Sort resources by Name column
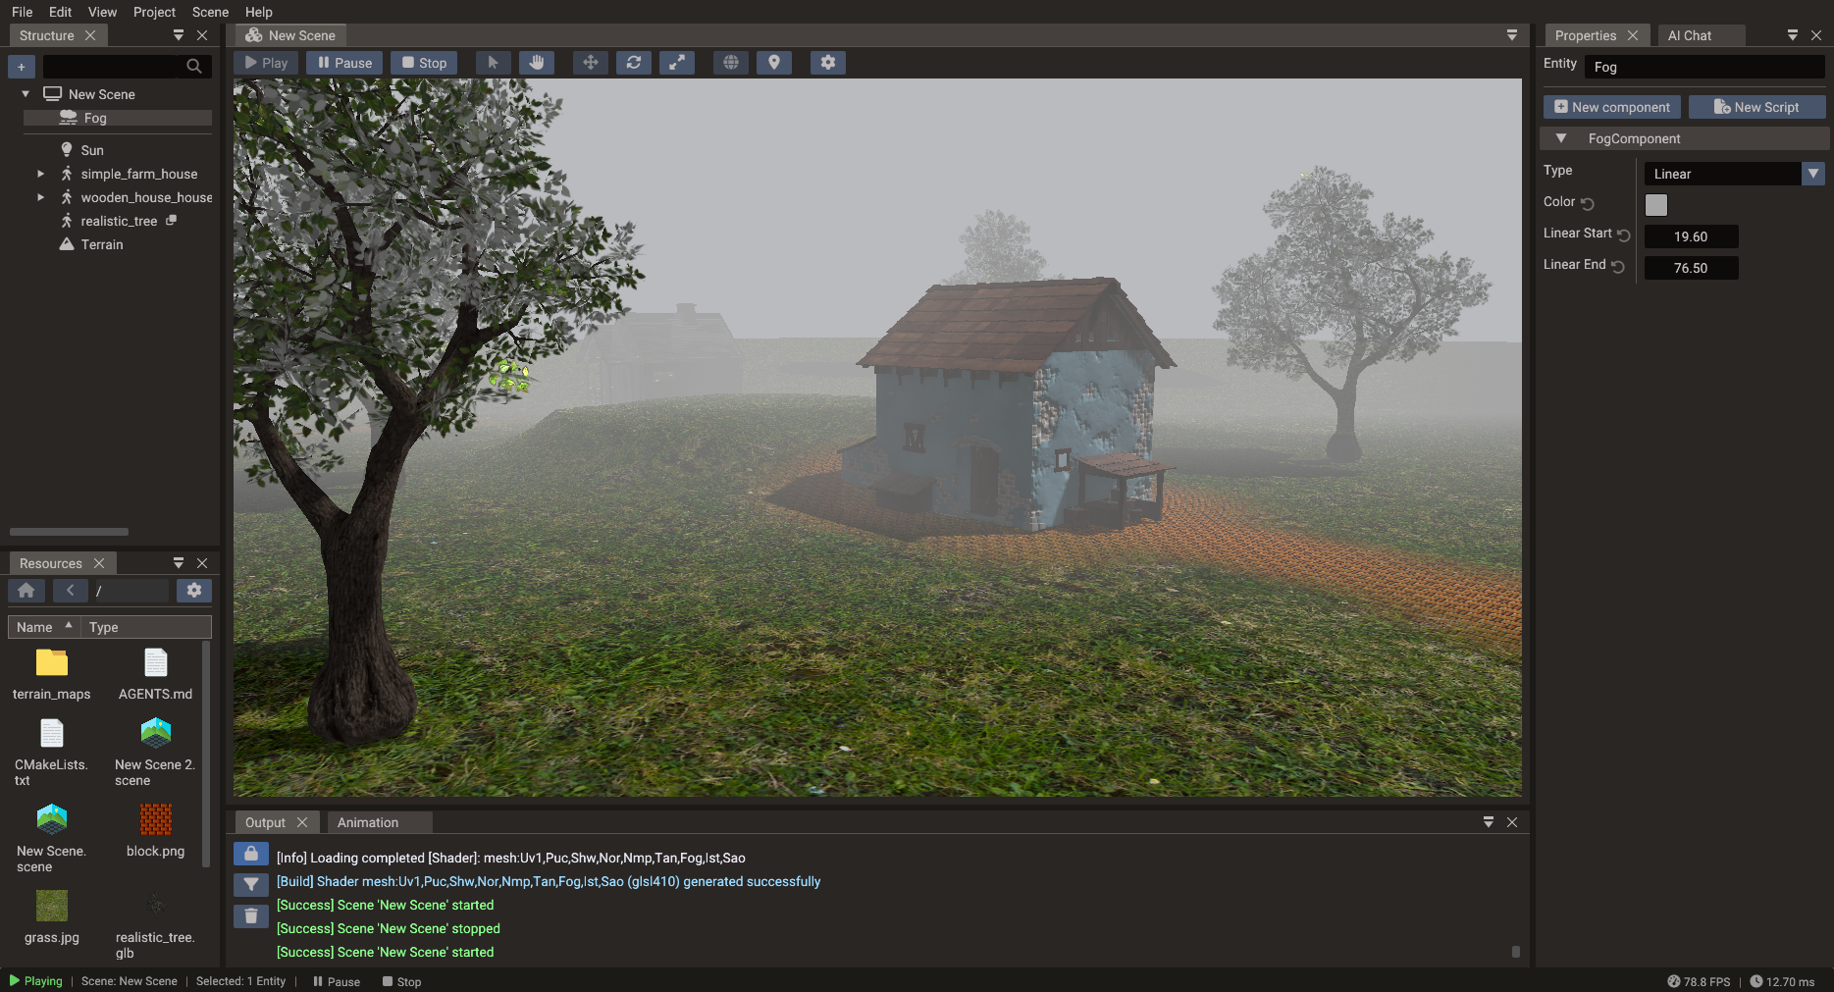Screen dimensions: 1834x992 [44, 627]
